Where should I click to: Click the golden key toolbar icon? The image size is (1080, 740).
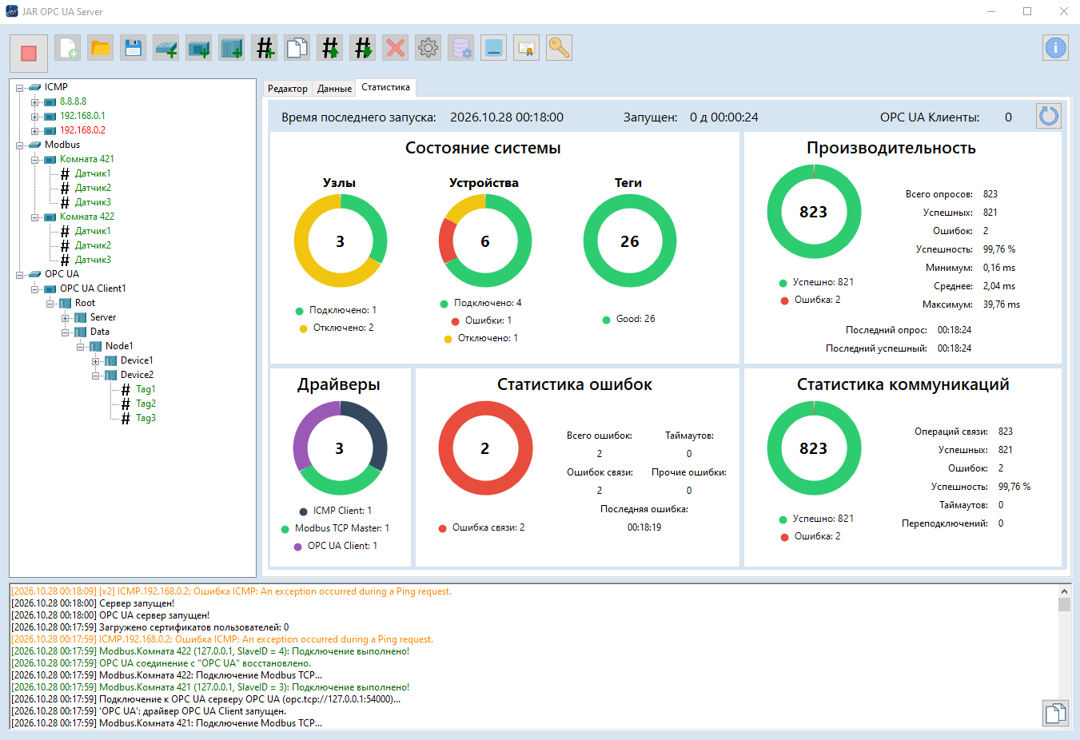coord(560,48)
